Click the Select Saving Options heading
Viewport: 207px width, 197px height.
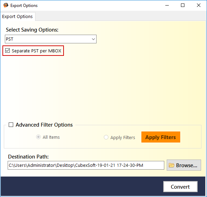point(32,30)
